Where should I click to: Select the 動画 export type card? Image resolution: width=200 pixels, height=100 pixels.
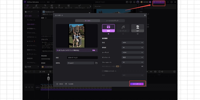click(108, 28)
